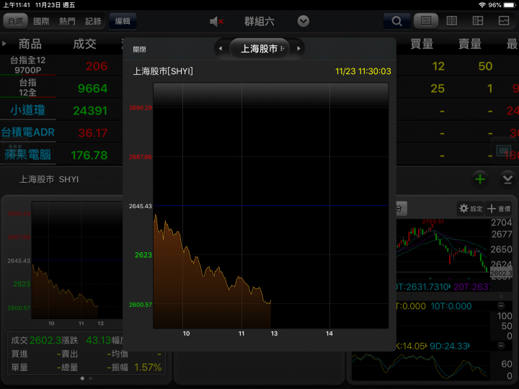Screen dimensions: 519x389
Task: Click the 20T moving average label
Action: [x=471, y=287]
